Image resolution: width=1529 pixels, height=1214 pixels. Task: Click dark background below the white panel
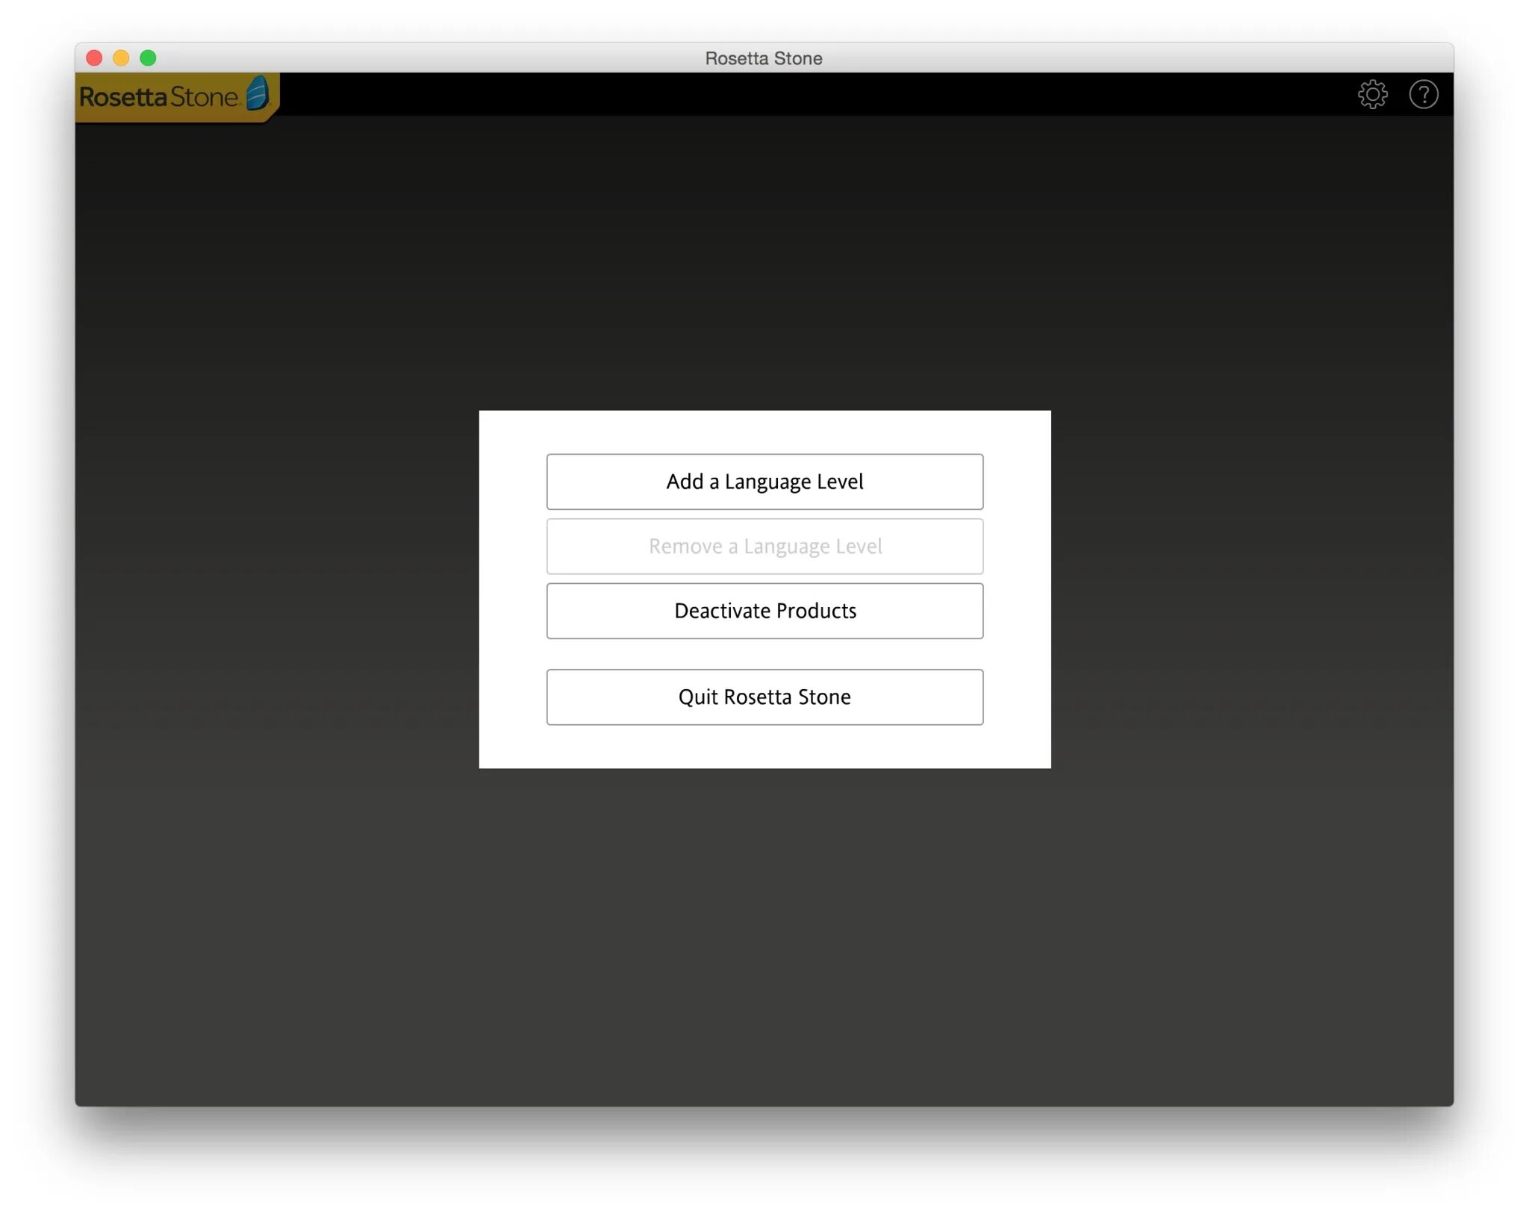click(764, 933)
